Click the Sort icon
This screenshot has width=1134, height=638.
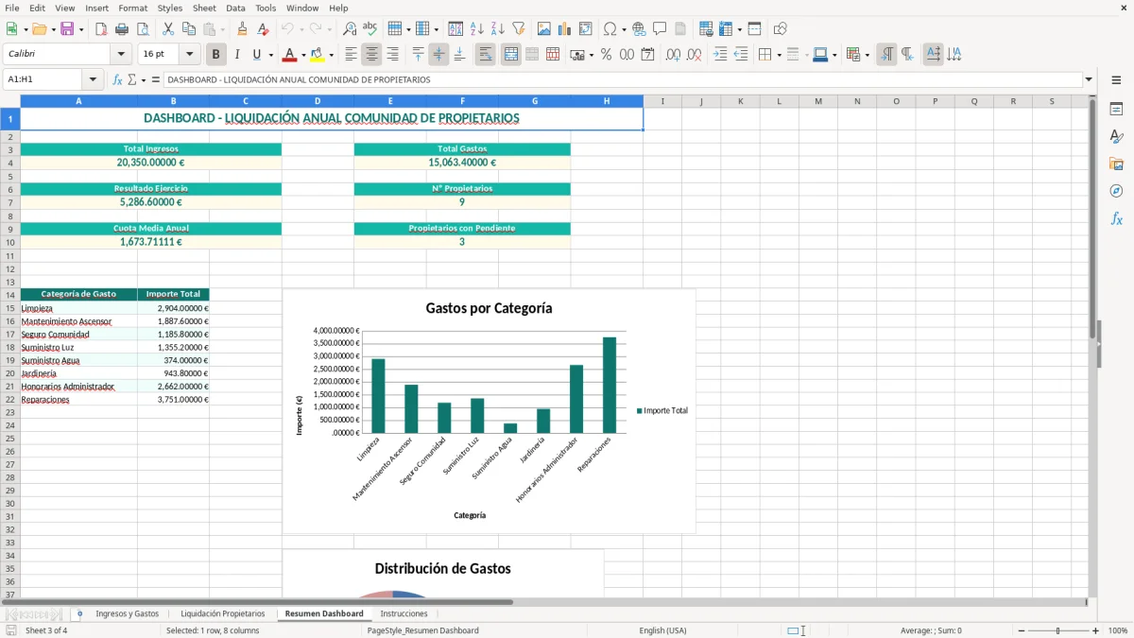point(455,29)
